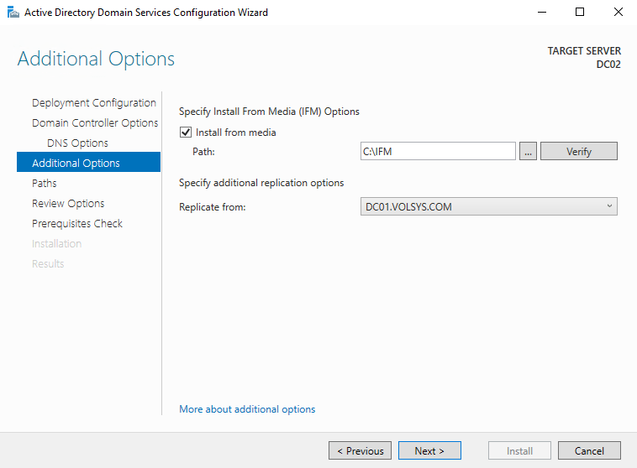Maximize the Configuration Wizard window

(579, 13)
